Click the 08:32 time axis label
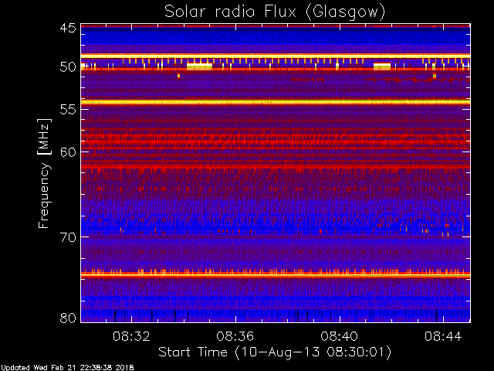 pos(131,336)
